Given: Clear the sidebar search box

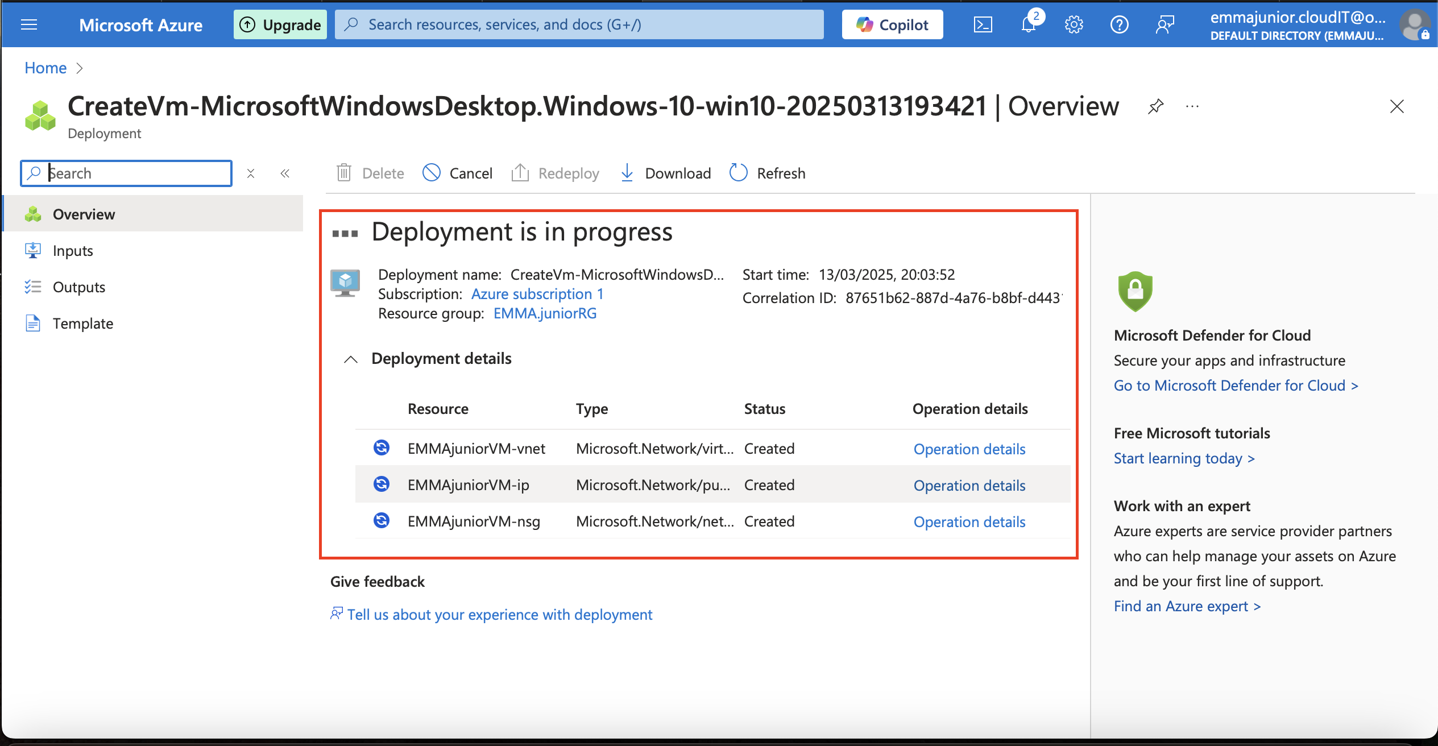Looking at the screenshot, I should click(x=251, y=173).
